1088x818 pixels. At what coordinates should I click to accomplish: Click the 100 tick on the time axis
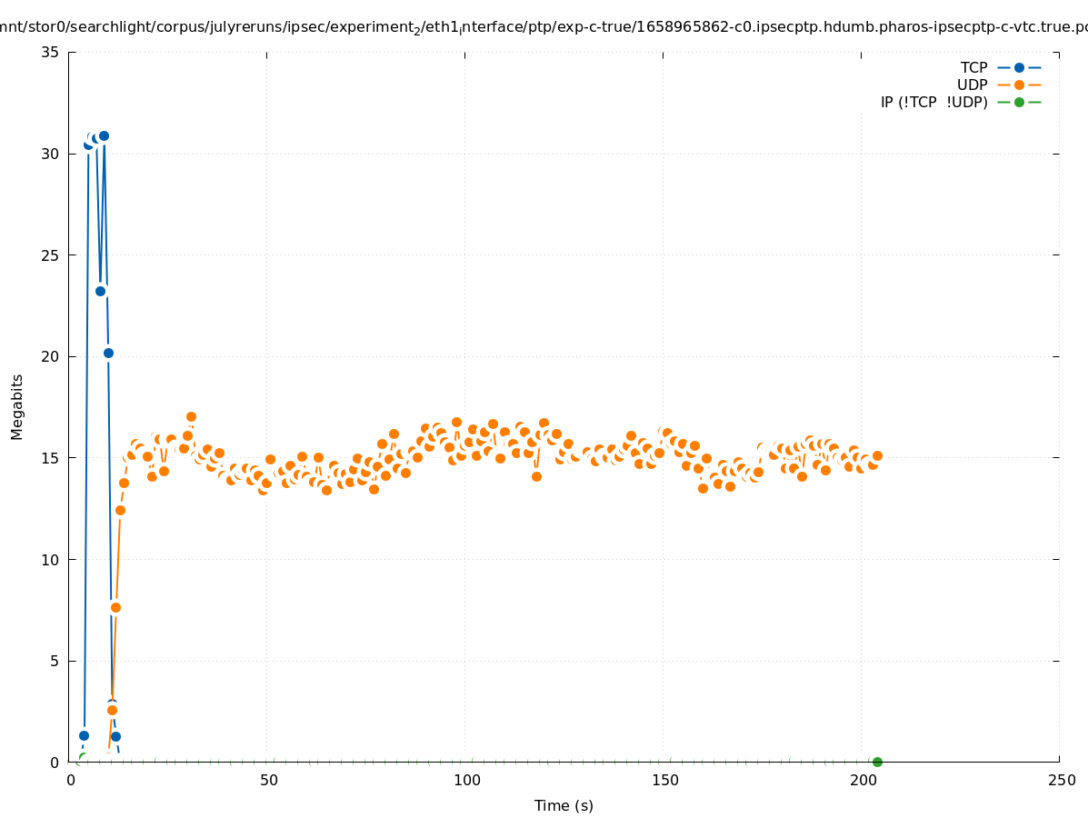click(466, 780)
